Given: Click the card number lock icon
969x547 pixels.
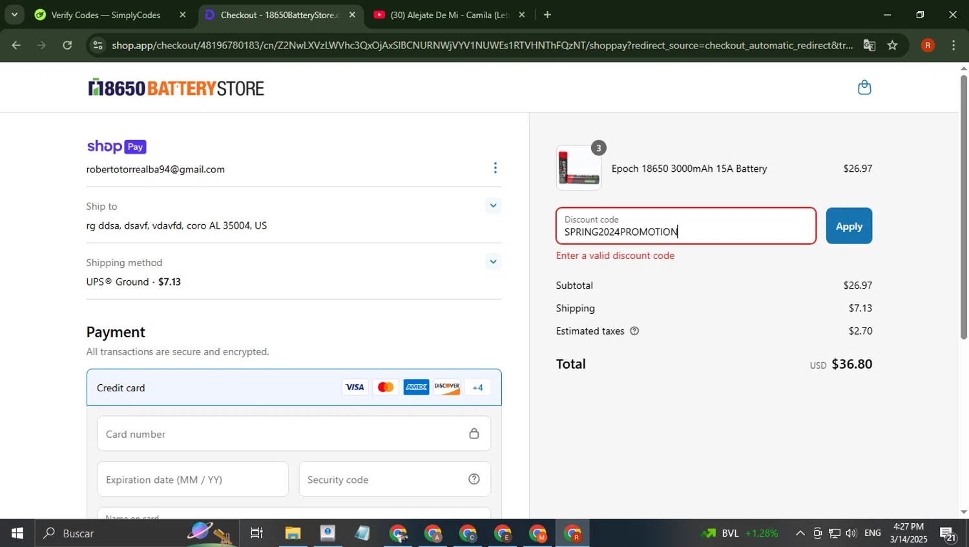Looking at the screenshot, I should [x=474, y=433].
